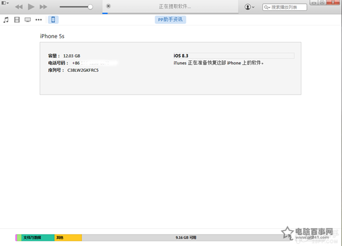Expand the search magnifier options dropdown
The width and height of the screenshot is (342, 246).
click(268, 7)
